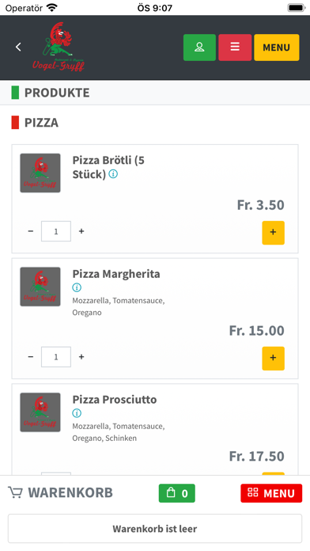This screenshot has height=551, width=310.
Task: Click the yellow MENU button in header
Action: (277, 47)
